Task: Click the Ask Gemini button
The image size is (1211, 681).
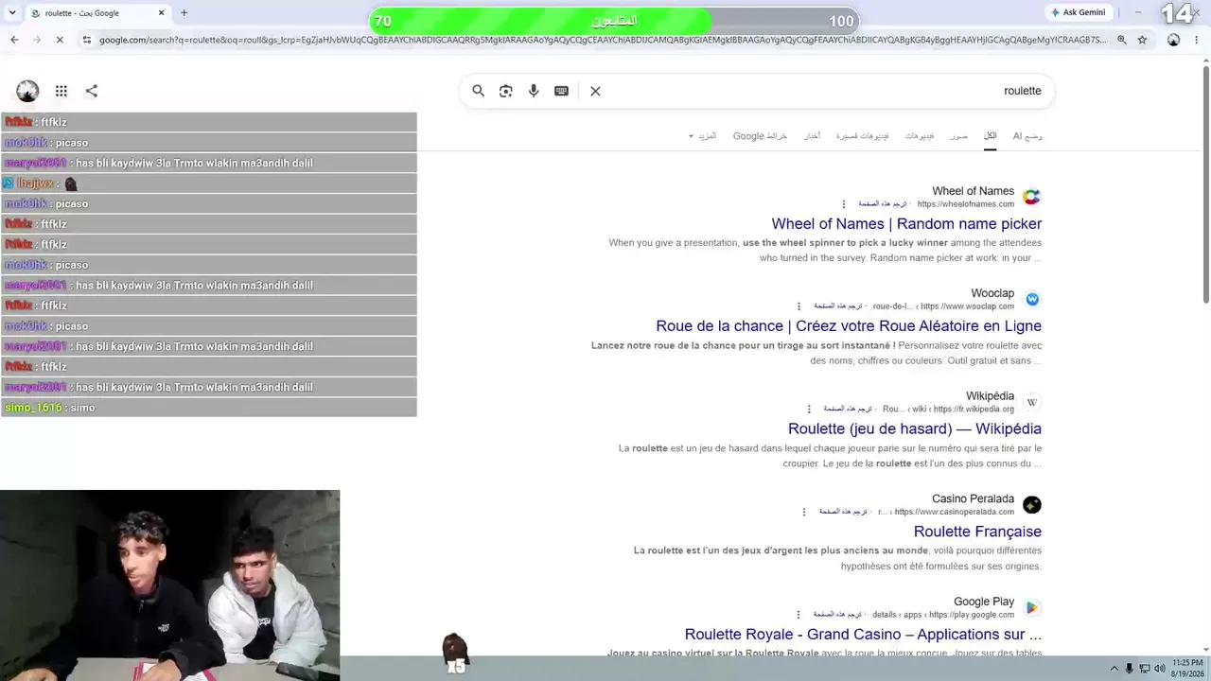Action: pyautogui.click(x=1079, y=12)
